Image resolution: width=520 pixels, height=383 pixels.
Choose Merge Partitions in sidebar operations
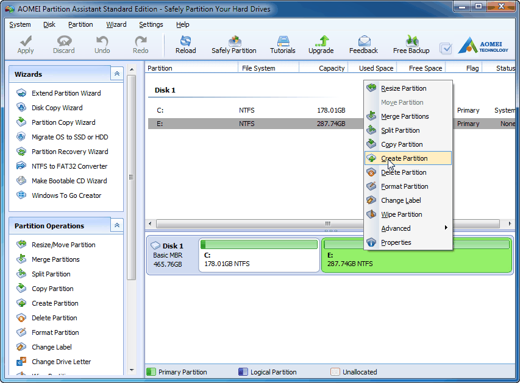pos(48,259)
